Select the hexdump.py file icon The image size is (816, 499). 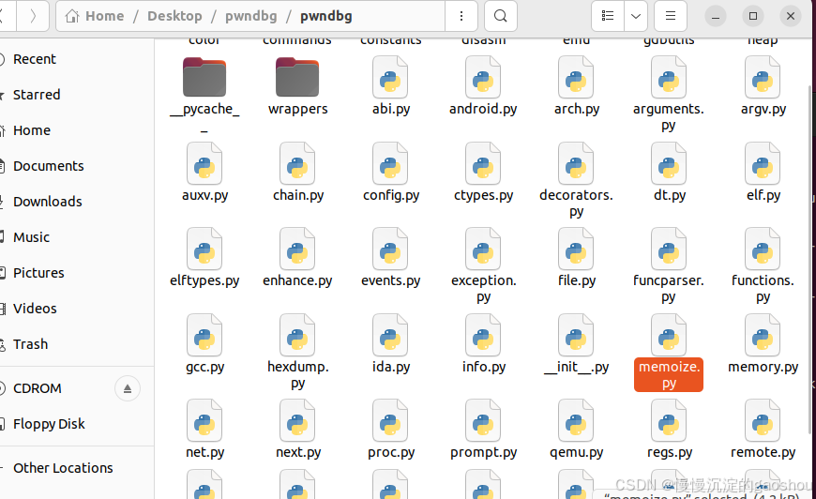(297, 335)
